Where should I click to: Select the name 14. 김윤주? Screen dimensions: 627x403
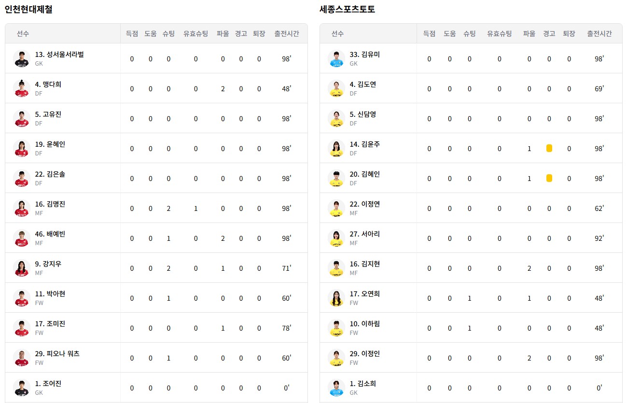[365, 144]
